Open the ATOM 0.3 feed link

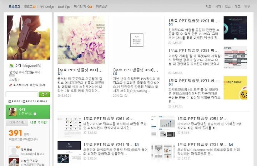42,101
